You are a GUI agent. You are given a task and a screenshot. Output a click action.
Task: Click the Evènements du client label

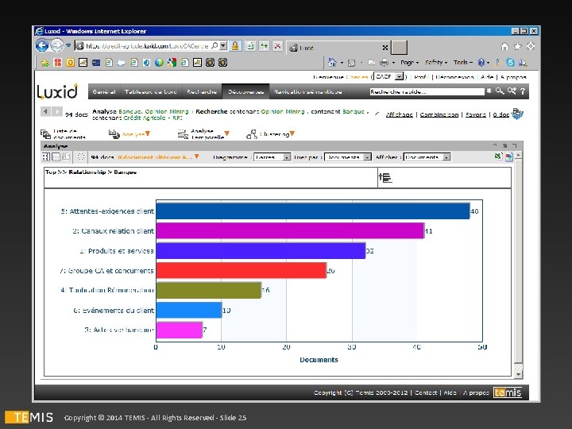[114, 311]
